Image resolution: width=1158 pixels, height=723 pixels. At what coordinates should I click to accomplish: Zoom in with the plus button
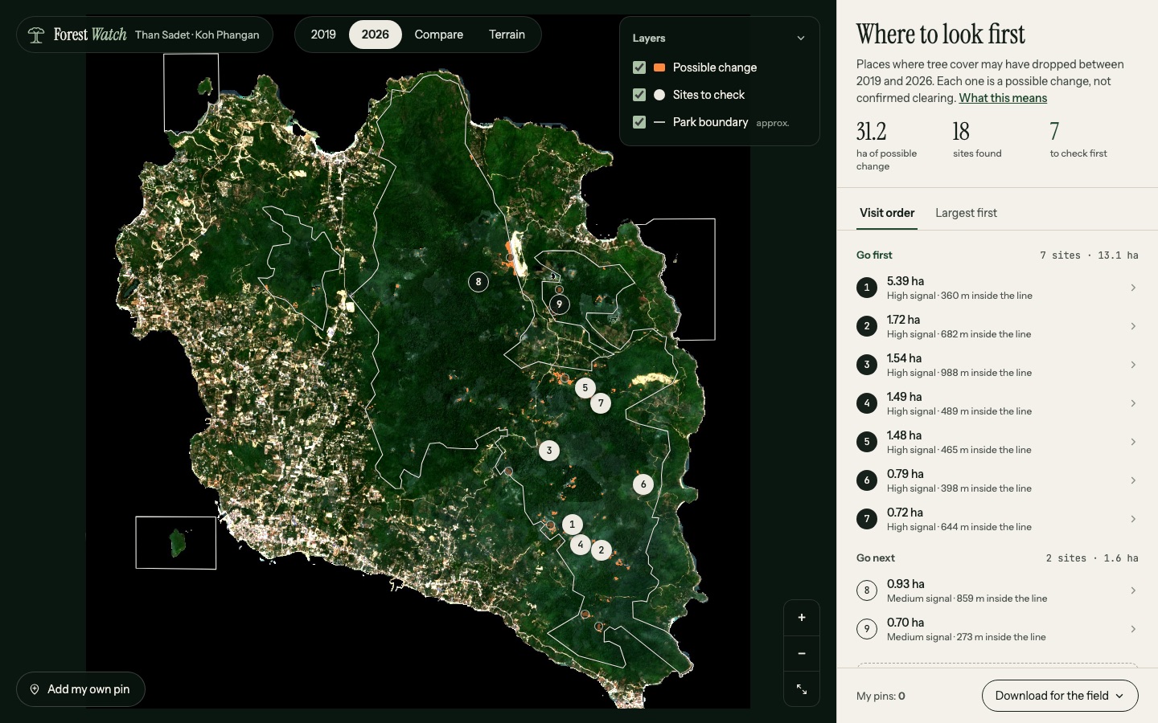point(802,618)
